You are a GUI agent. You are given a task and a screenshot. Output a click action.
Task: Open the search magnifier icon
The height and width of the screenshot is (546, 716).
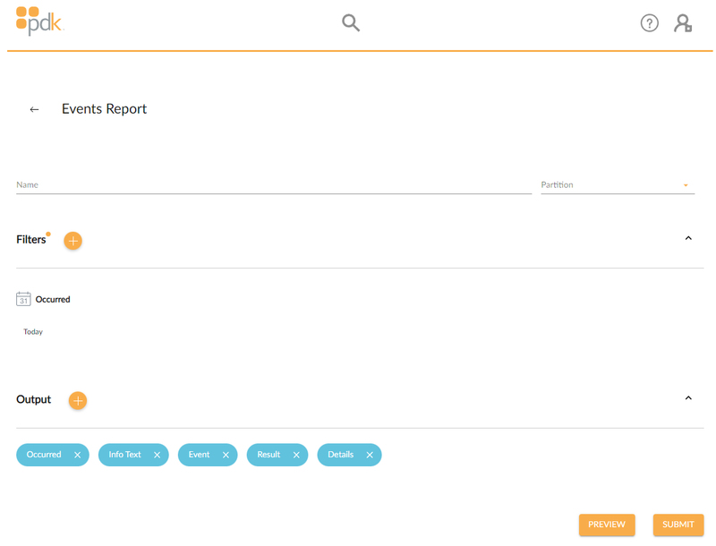tap(351, 22)
